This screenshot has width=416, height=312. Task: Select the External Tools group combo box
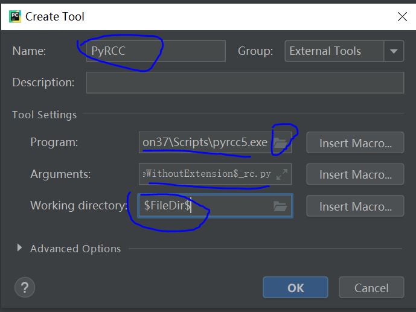coord(334,51)
